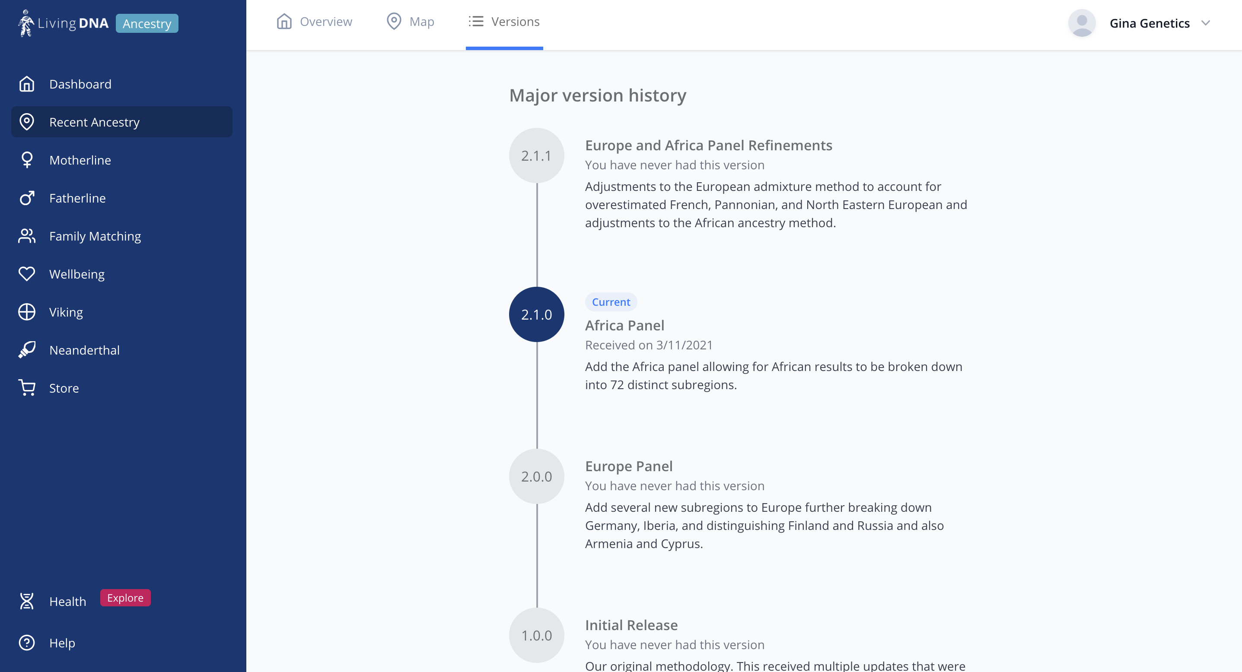Click the Neanderthal torch icon

coord(26,350)
